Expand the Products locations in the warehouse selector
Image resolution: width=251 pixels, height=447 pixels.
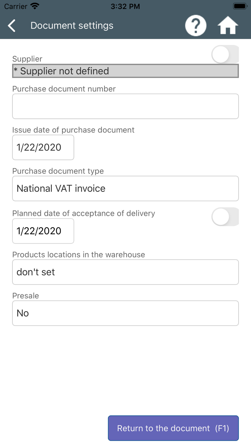(125, 272)
